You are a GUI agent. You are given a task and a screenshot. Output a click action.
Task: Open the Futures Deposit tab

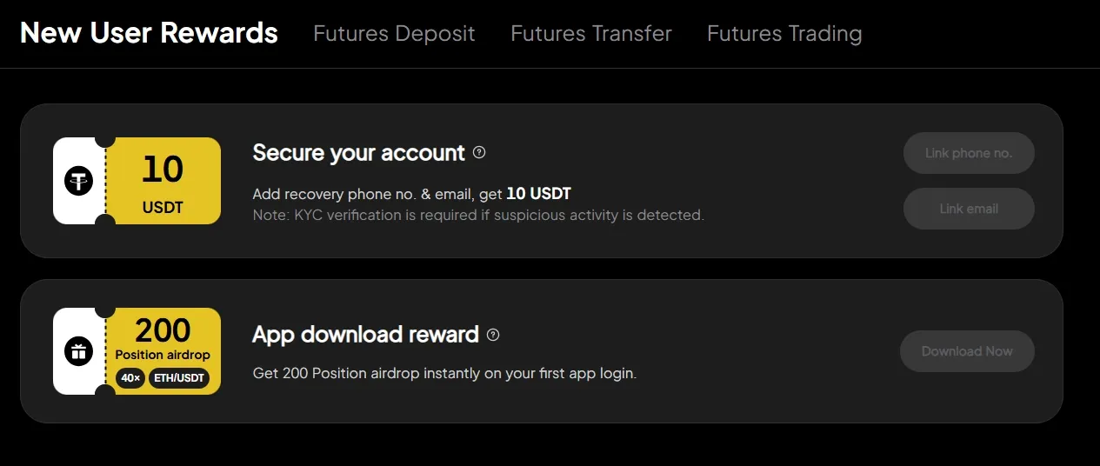click(394, 34)
